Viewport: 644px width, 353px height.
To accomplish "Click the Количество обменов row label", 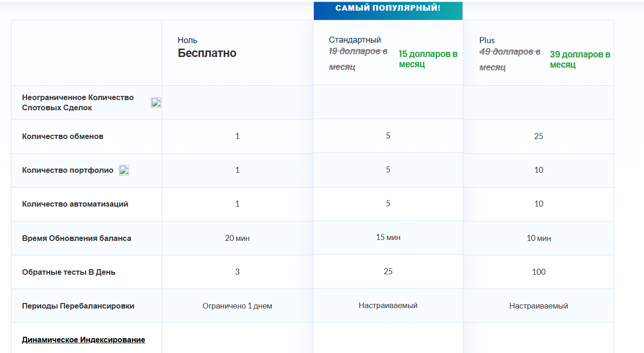I will pyautogui.click(x=63, y=136).
